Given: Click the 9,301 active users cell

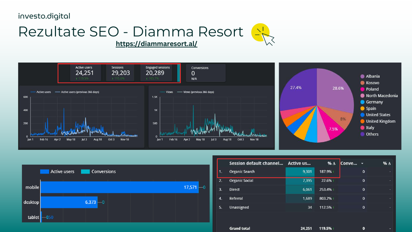Looking at the screenshot, I should [300, 172].
